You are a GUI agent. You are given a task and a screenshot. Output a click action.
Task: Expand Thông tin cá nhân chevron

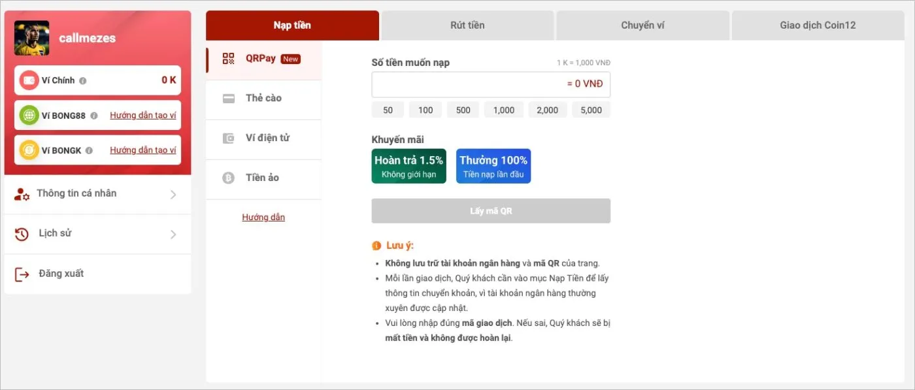coord(173,194)
